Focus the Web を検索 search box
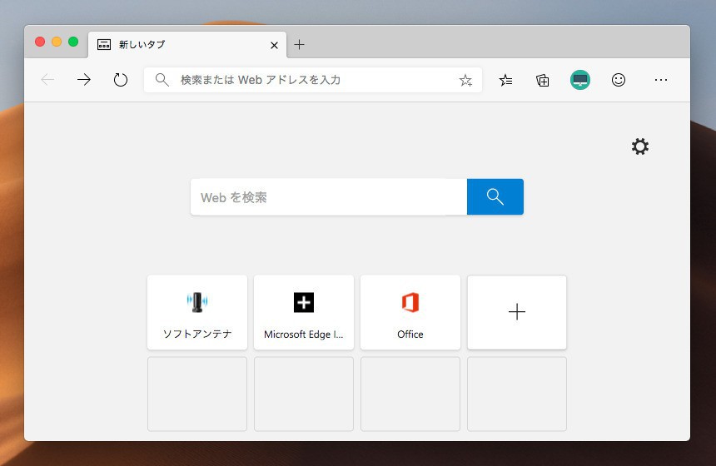Viewport: 716px width, 466px height. (328, 197)
